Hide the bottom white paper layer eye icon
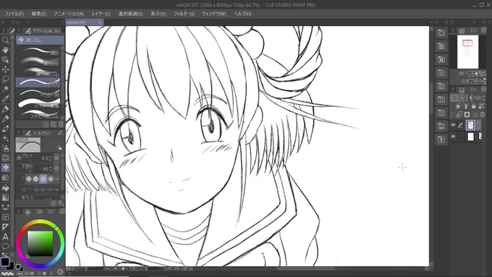Image resolution: width=492 pixels, height=277 pixels. pyautogui.click(x=453, y=137)
